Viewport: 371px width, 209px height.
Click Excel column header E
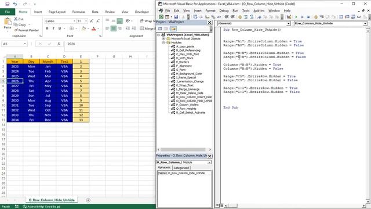(x=81, y=56)
